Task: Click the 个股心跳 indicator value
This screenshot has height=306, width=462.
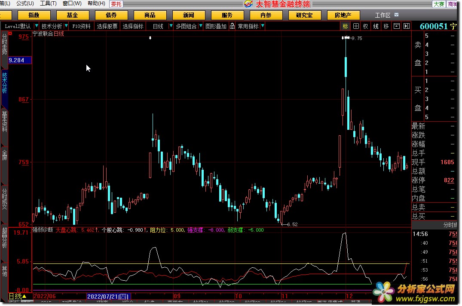Action: click(x=124, y=230)
